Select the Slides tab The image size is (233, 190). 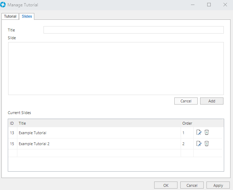(27, 16)
